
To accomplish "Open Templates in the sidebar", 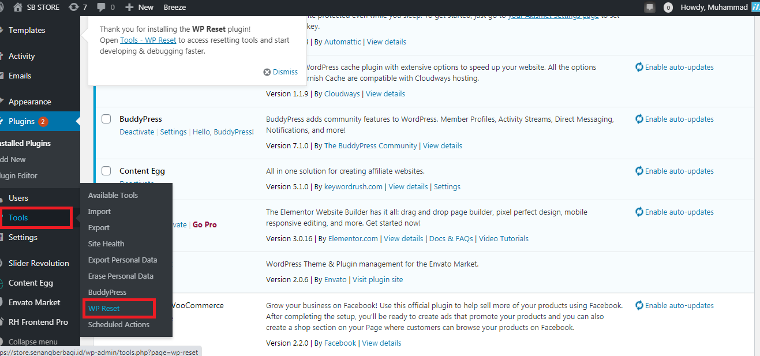I will tap(27, 30).
